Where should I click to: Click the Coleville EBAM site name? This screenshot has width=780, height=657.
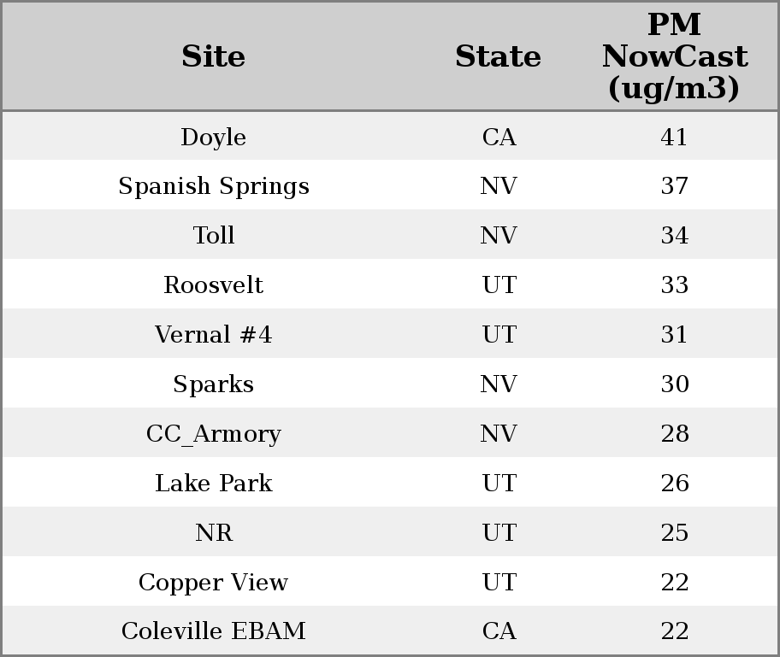[214, 631]
